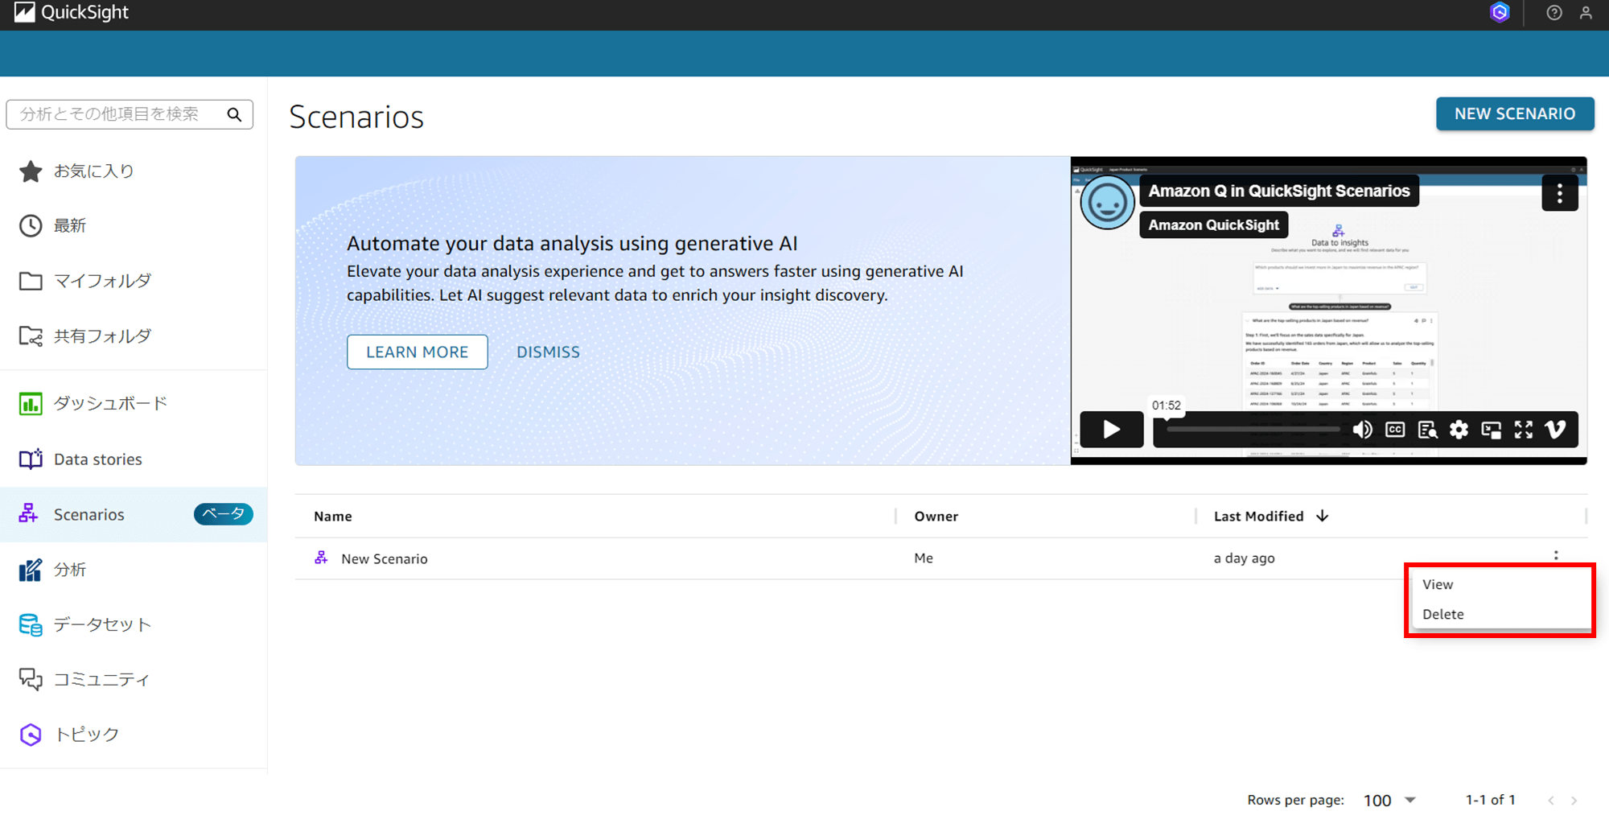Click the NEW SCENARIO button
Screen dimensions: 1609x836
(1515, 113)
